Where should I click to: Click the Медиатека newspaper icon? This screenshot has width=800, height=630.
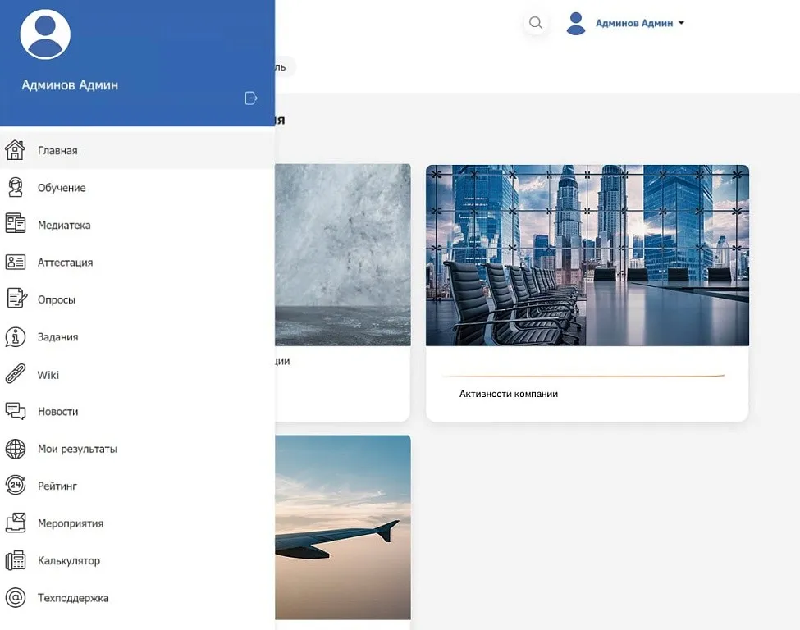coord(15,225)
